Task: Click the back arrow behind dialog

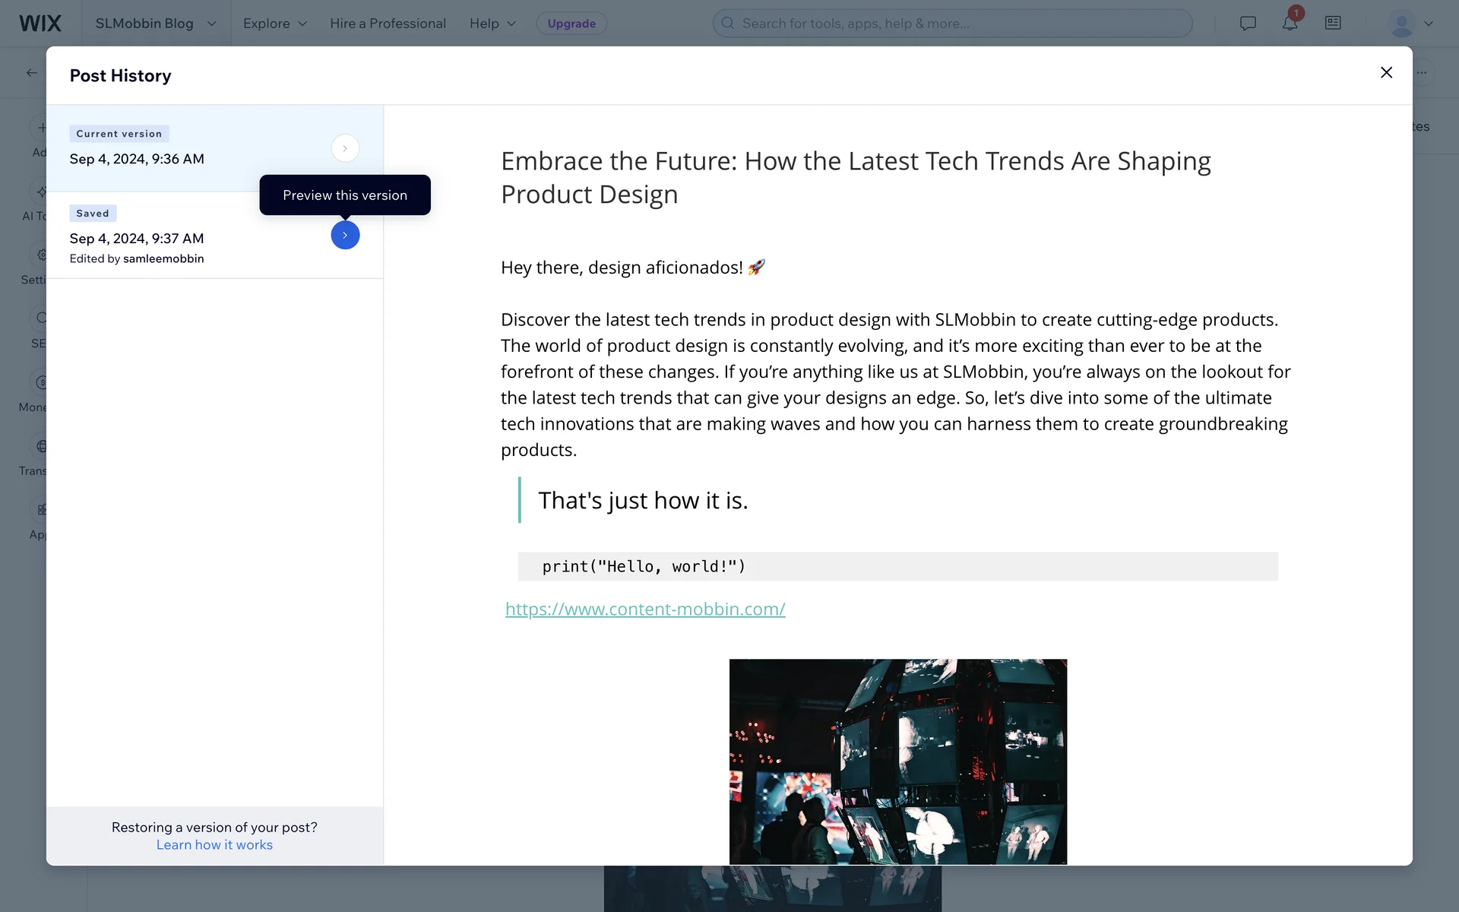Action: (x=31, y=73)
